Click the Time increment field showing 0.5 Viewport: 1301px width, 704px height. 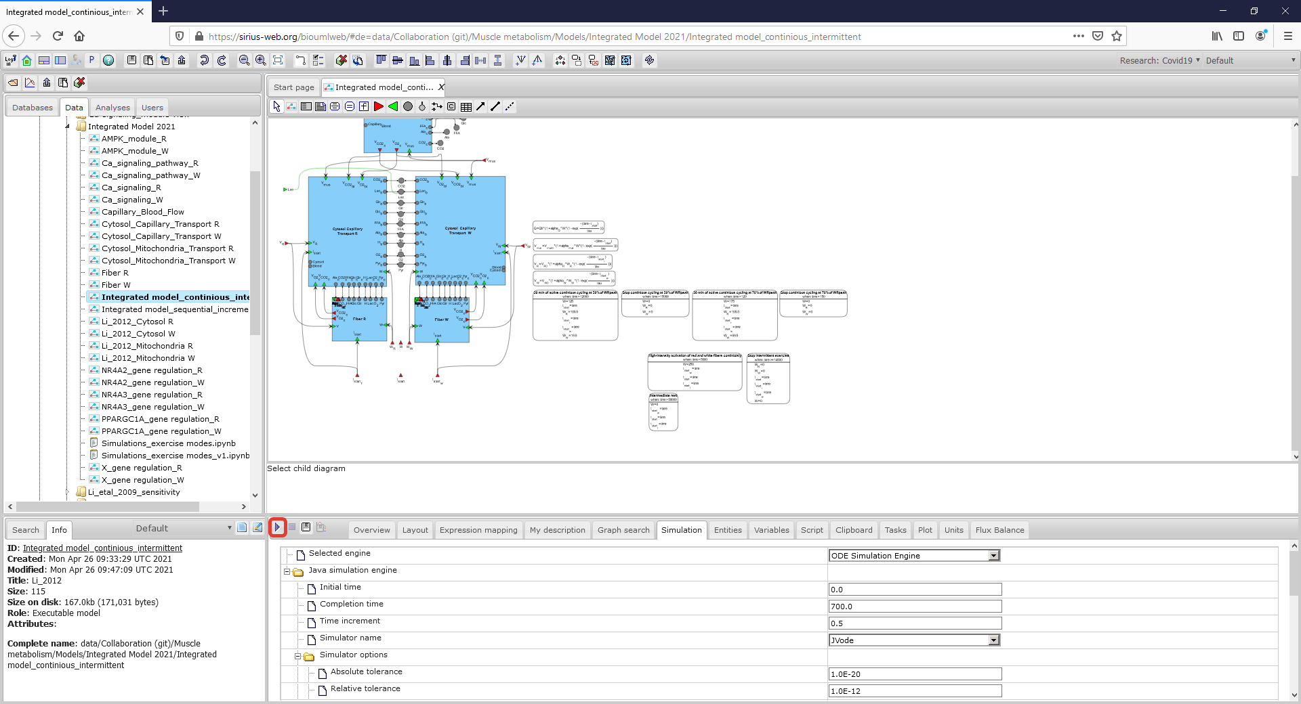[915, 623]
